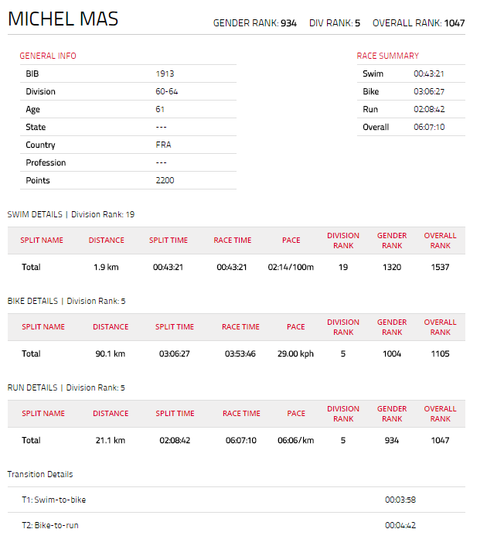Click bike split time 03:06:27 in table
Viewport: 487px width, 546px height.
click(x=175, y=353)
